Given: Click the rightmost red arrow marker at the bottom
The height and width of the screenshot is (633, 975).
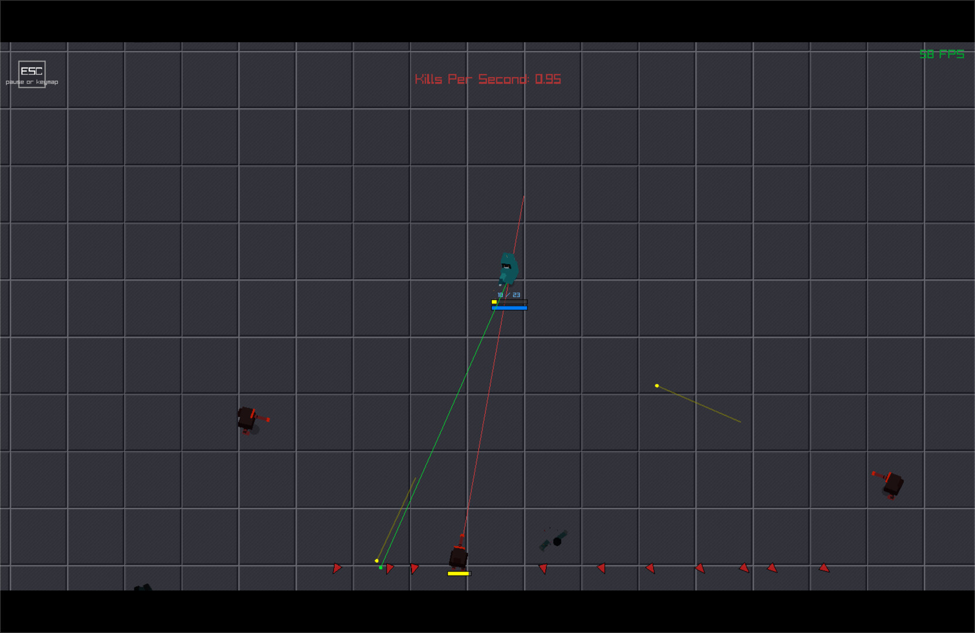Looking at the screenshot, I should pyautogui.click(x=824, y=568).
